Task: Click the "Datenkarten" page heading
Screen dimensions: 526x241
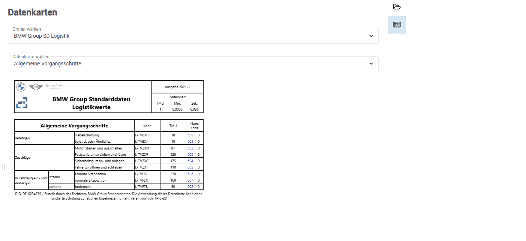Action: 33,12
